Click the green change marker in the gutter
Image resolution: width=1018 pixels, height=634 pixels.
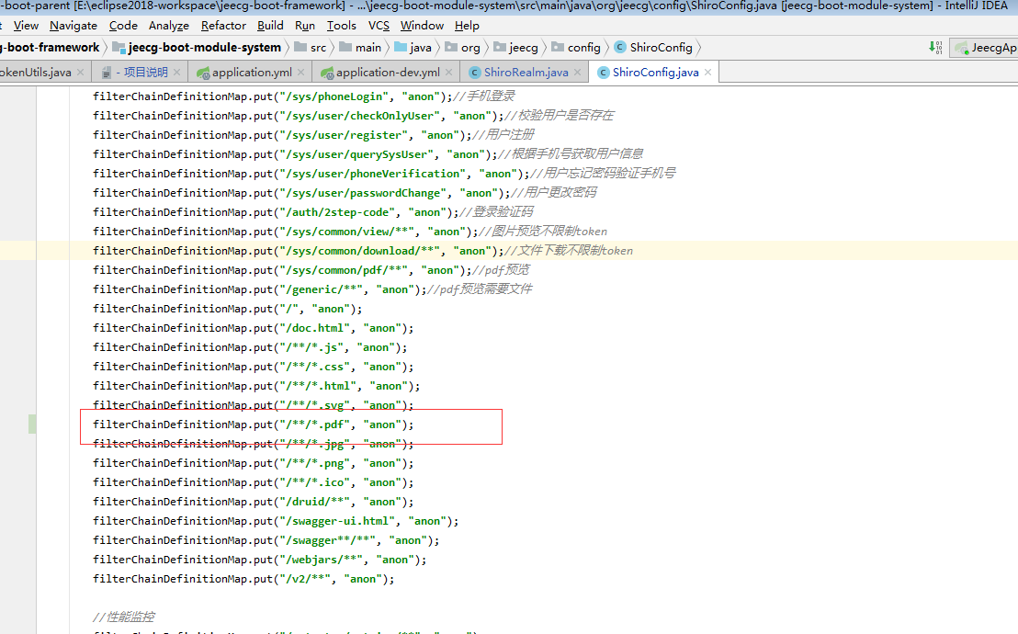pyautogui.click(x=33, y=425)
